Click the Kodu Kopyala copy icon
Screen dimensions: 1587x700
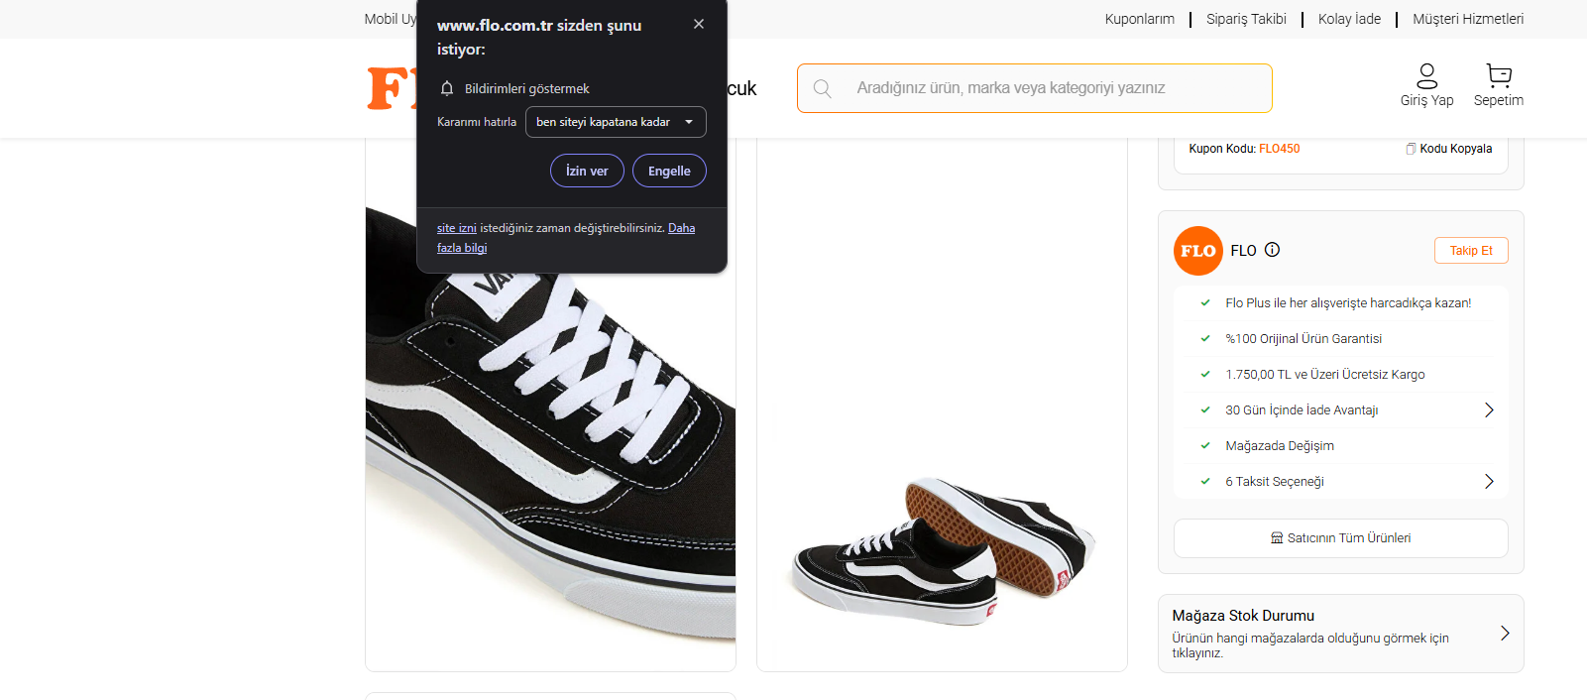[1411, 149]
